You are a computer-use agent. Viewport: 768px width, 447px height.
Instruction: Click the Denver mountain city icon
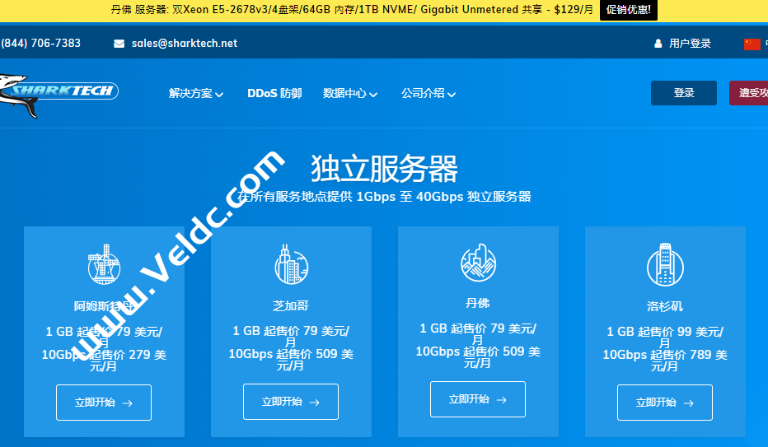click(478, 263)
